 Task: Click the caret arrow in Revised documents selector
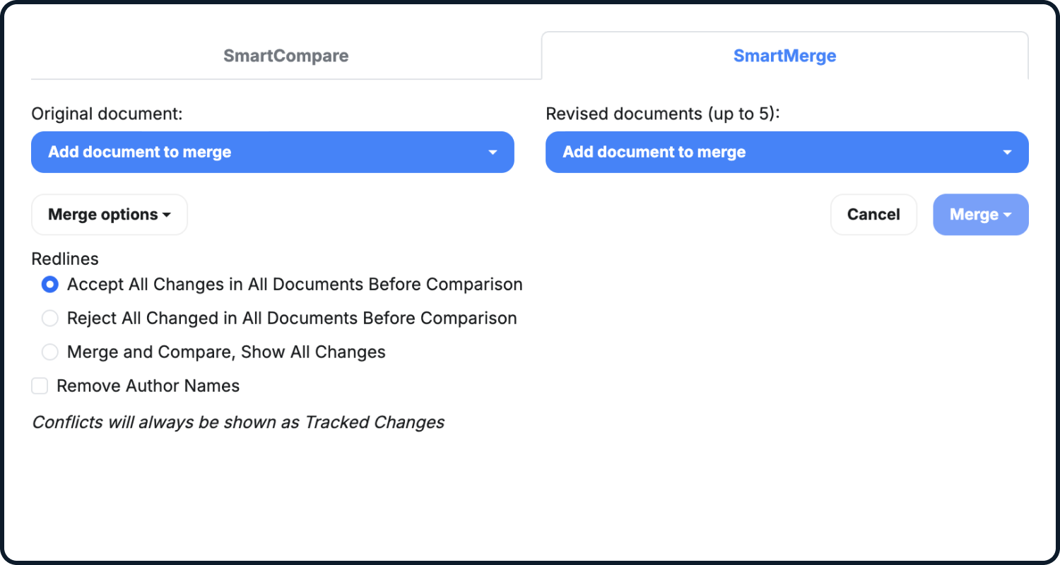tap(1007, 153)
